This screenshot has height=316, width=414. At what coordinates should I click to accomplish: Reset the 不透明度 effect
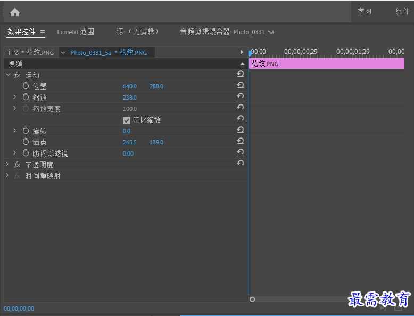(241, 164)
